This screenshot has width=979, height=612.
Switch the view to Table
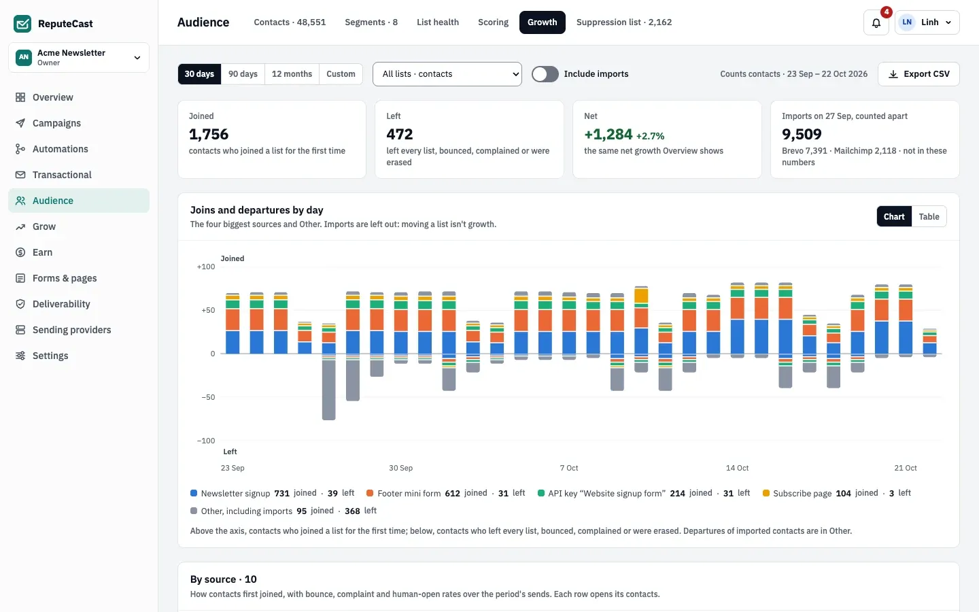(929, 217)
